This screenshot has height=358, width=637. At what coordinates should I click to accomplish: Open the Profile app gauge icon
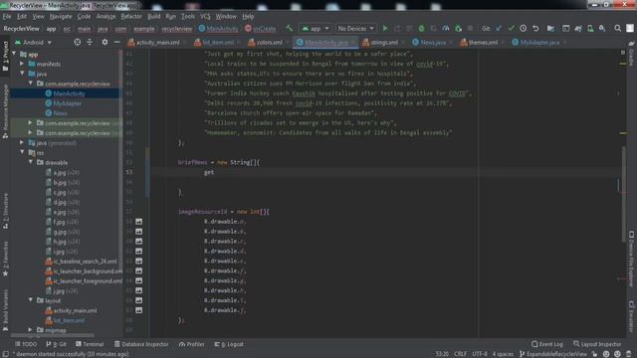pos(446,29)
